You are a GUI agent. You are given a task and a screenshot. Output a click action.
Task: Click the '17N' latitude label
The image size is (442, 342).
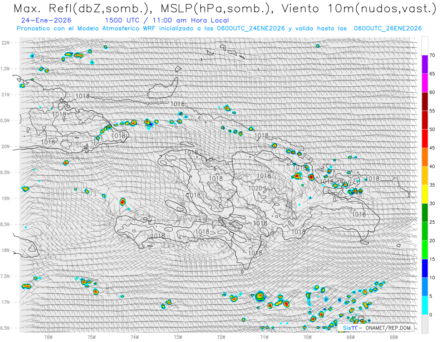pos(6,302)
